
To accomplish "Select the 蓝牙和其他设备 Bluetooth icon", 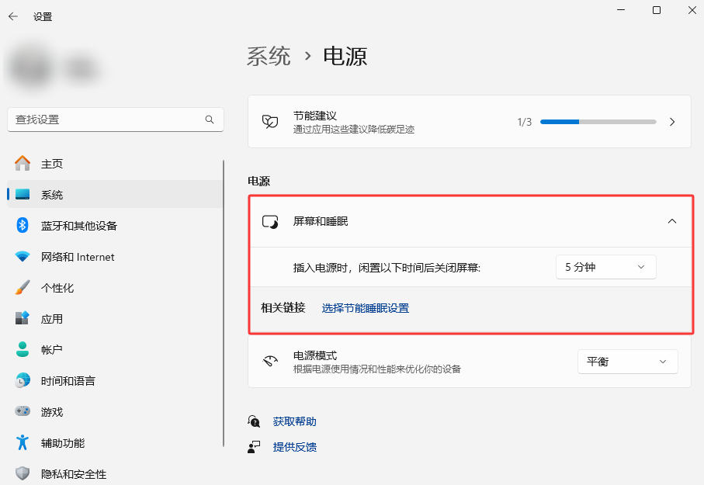I will (23, 226).
